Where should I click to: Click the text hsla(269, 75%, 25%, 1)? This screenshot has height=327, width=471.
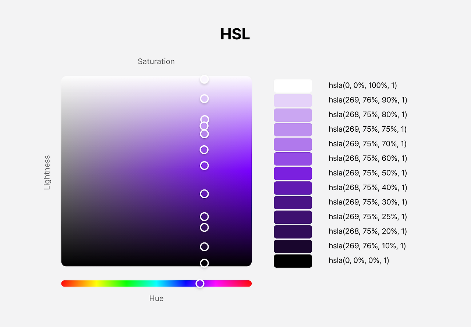tap(368, 217)
